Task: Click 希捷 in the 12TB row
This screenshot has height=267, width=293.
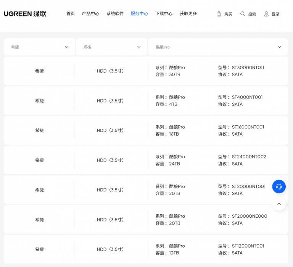Action: 39,249
